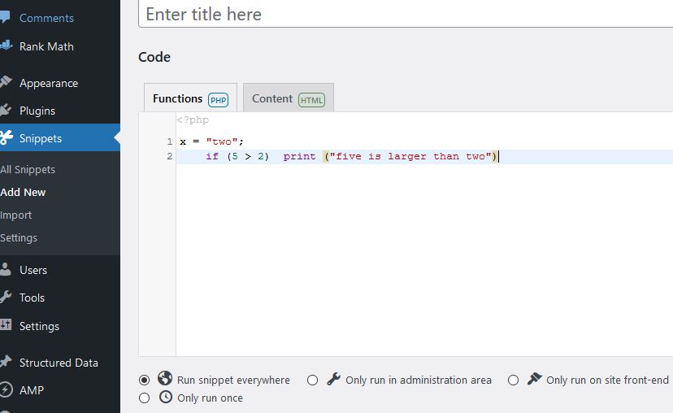Click the Appearance paintbrush icon

[6, 82]
